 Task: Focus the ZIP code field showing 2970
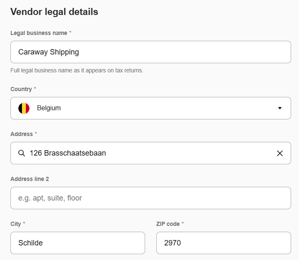223,243
